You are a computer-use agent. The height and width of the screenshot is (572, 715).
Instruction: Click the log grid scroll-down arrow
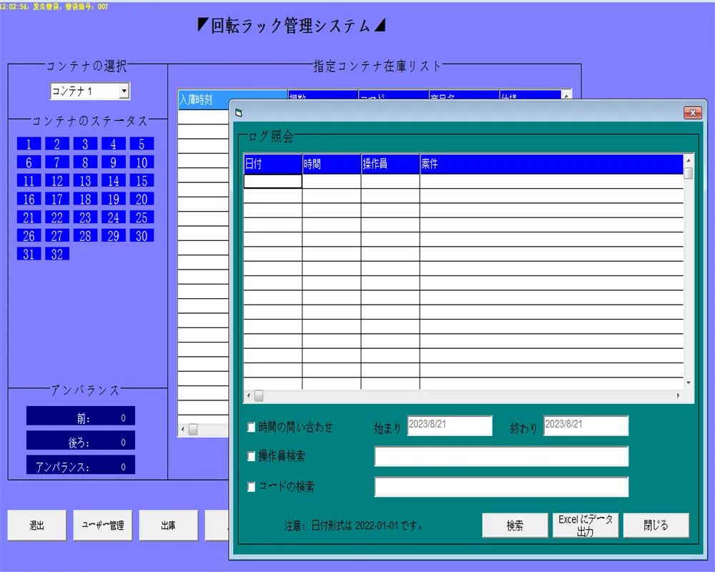[689, 383]
